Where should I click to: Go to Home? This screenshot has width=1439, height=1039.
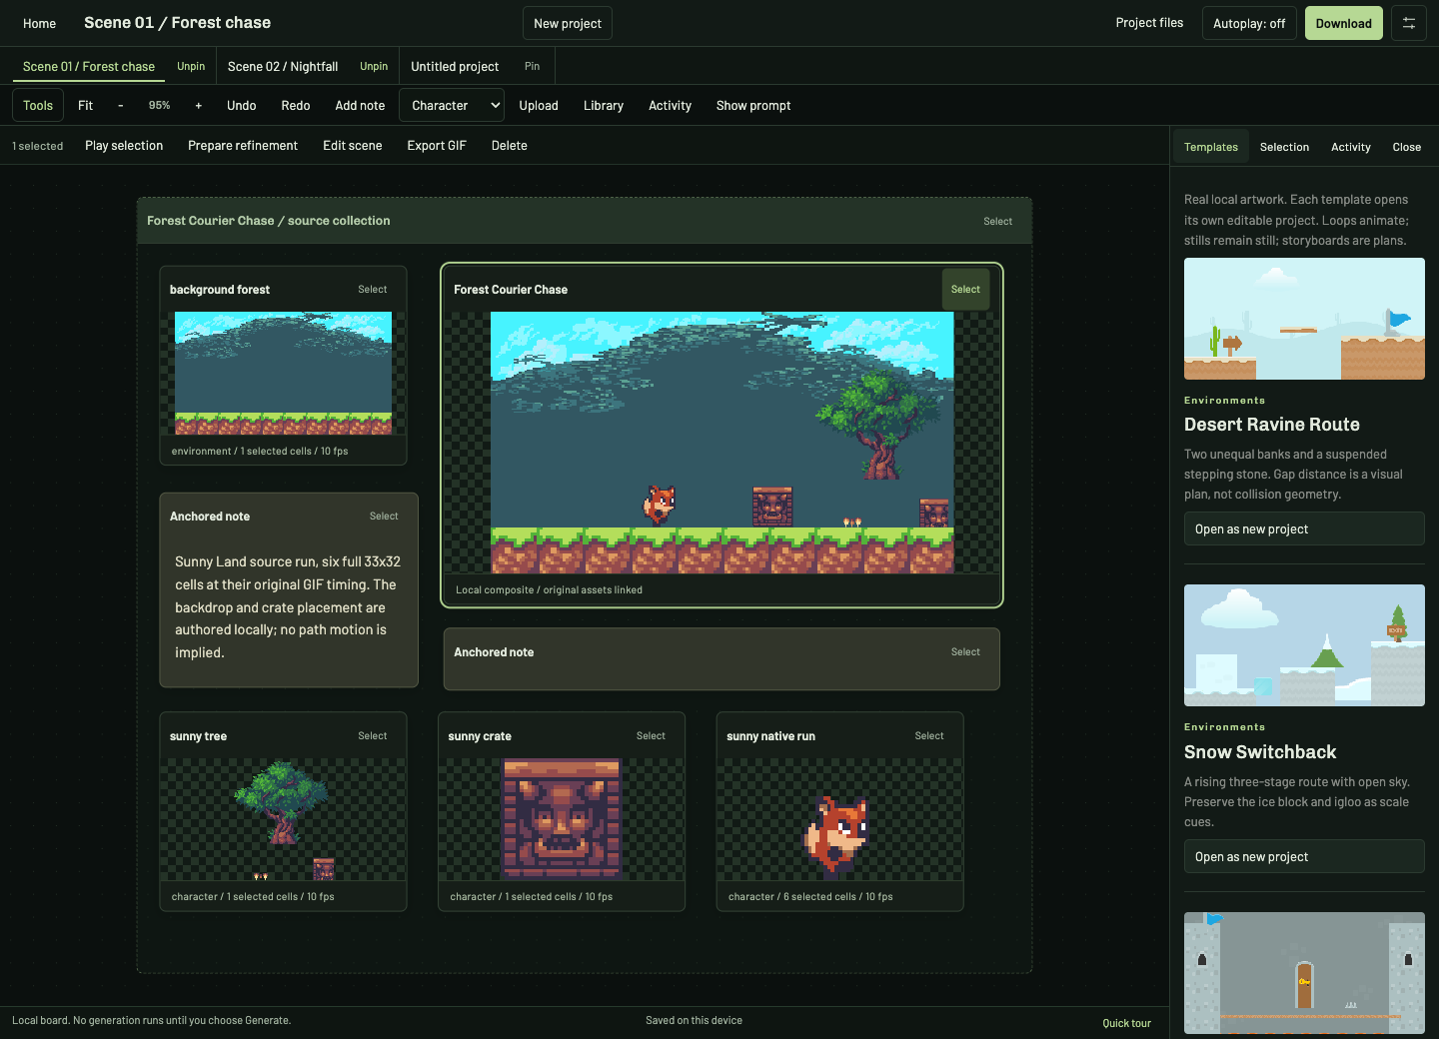point(40,23)
